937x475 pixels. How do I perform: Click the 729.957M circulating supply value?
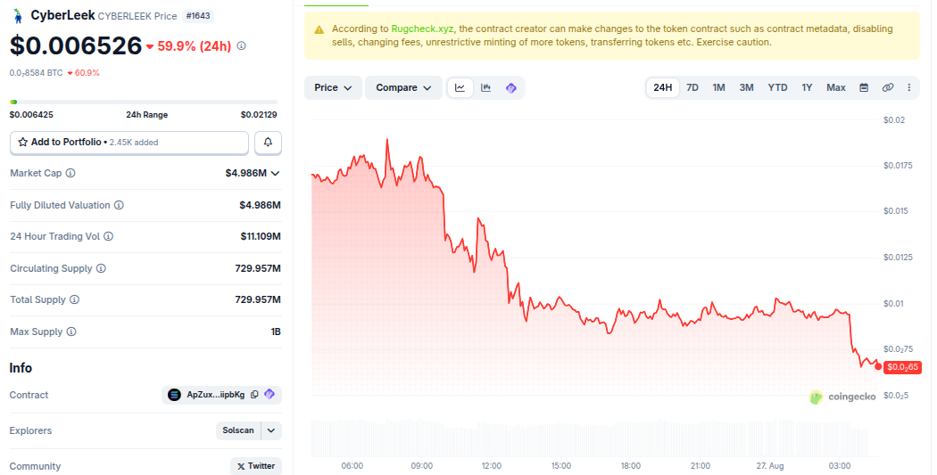click(x=258, y=268)
